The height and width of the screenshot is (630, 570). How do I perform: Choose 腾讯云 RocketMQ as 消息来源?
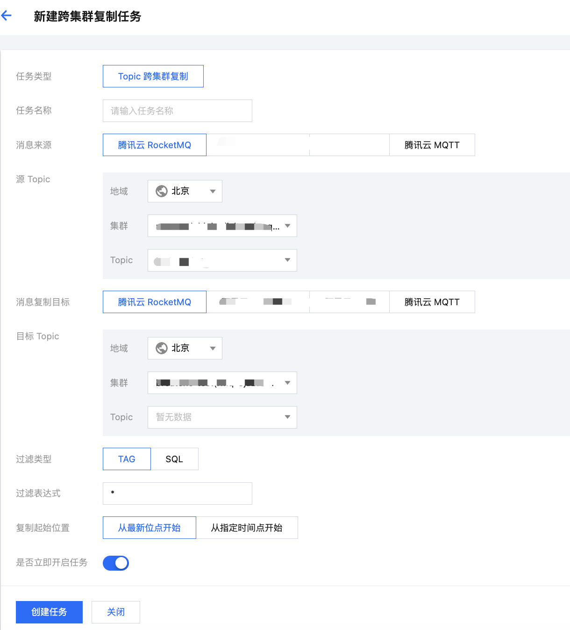(x=155, y=145)
